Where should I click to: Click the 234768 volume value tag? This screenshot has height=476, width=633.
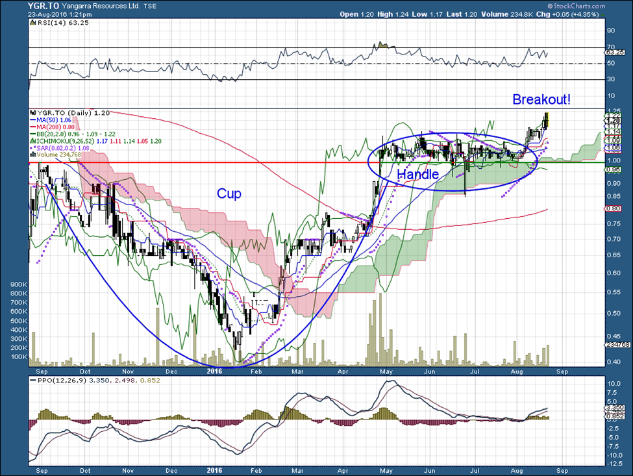(618, 345)
